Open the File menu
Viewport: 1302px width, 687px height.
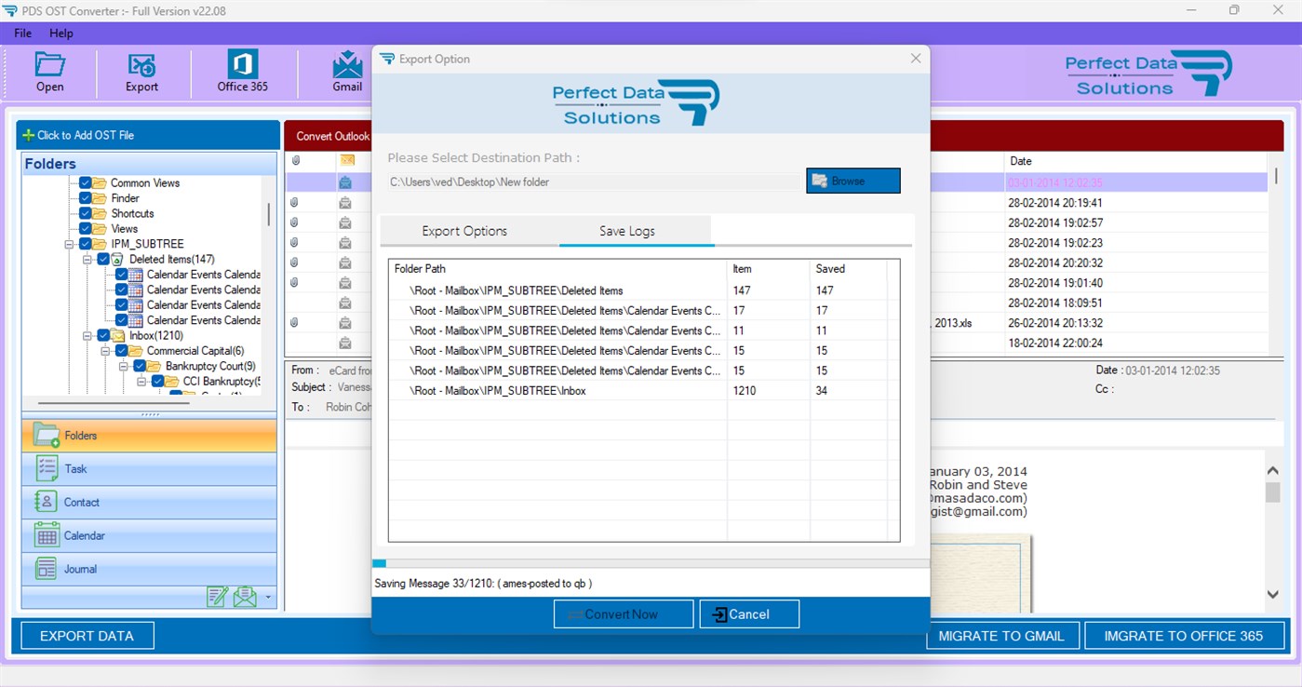[x=21, y=33]
